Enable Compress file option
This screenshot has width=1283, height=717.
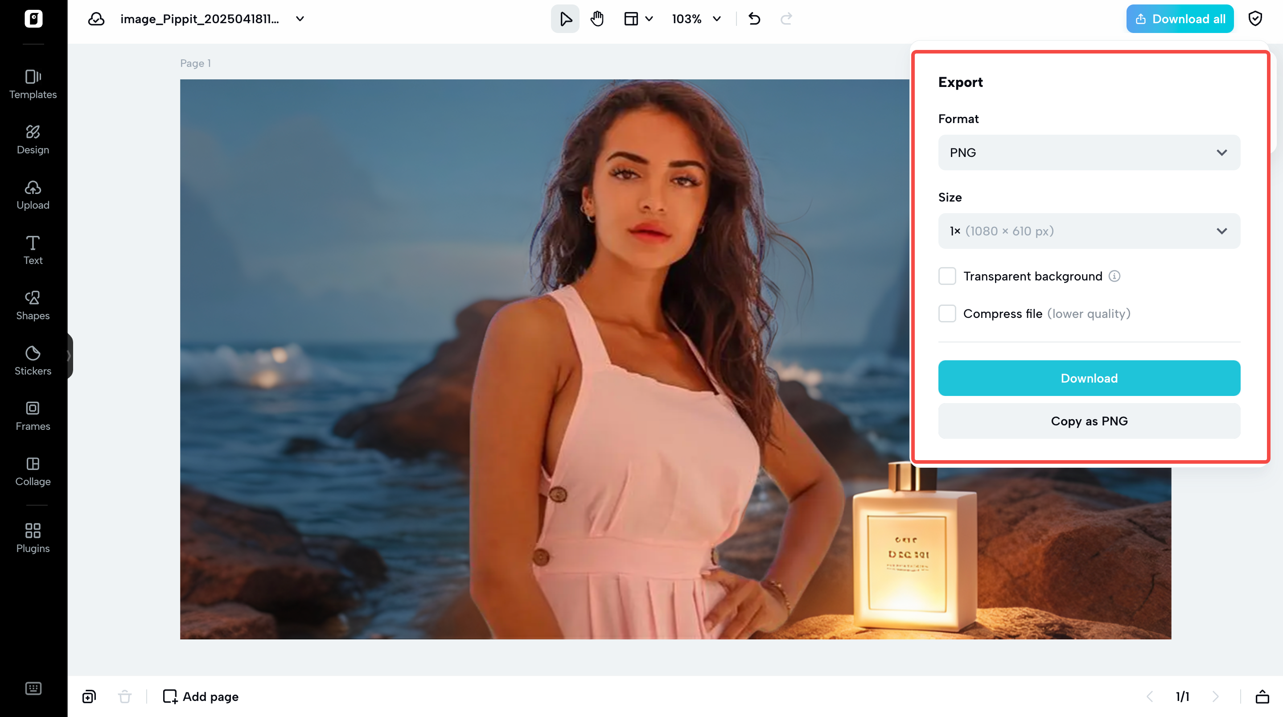947,313
